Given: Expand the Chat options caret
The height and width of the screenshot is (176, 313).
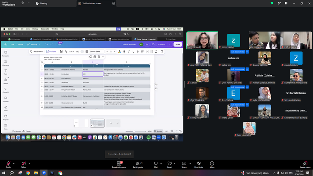Looking at the screenshot, I should (161, 163).
